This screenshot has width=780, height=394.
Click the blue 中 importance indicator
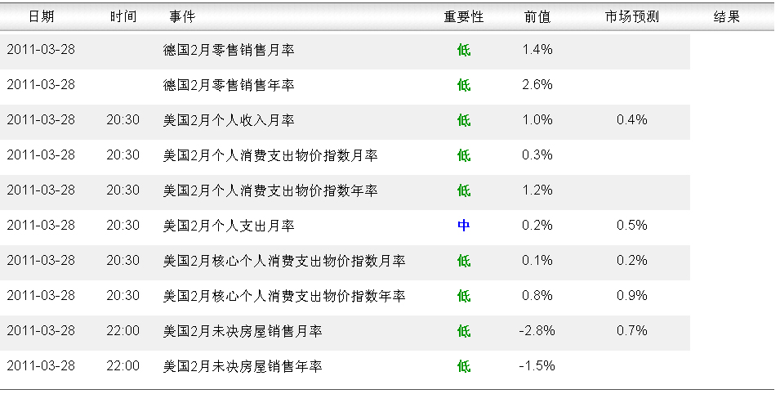[x=464, y=226]
